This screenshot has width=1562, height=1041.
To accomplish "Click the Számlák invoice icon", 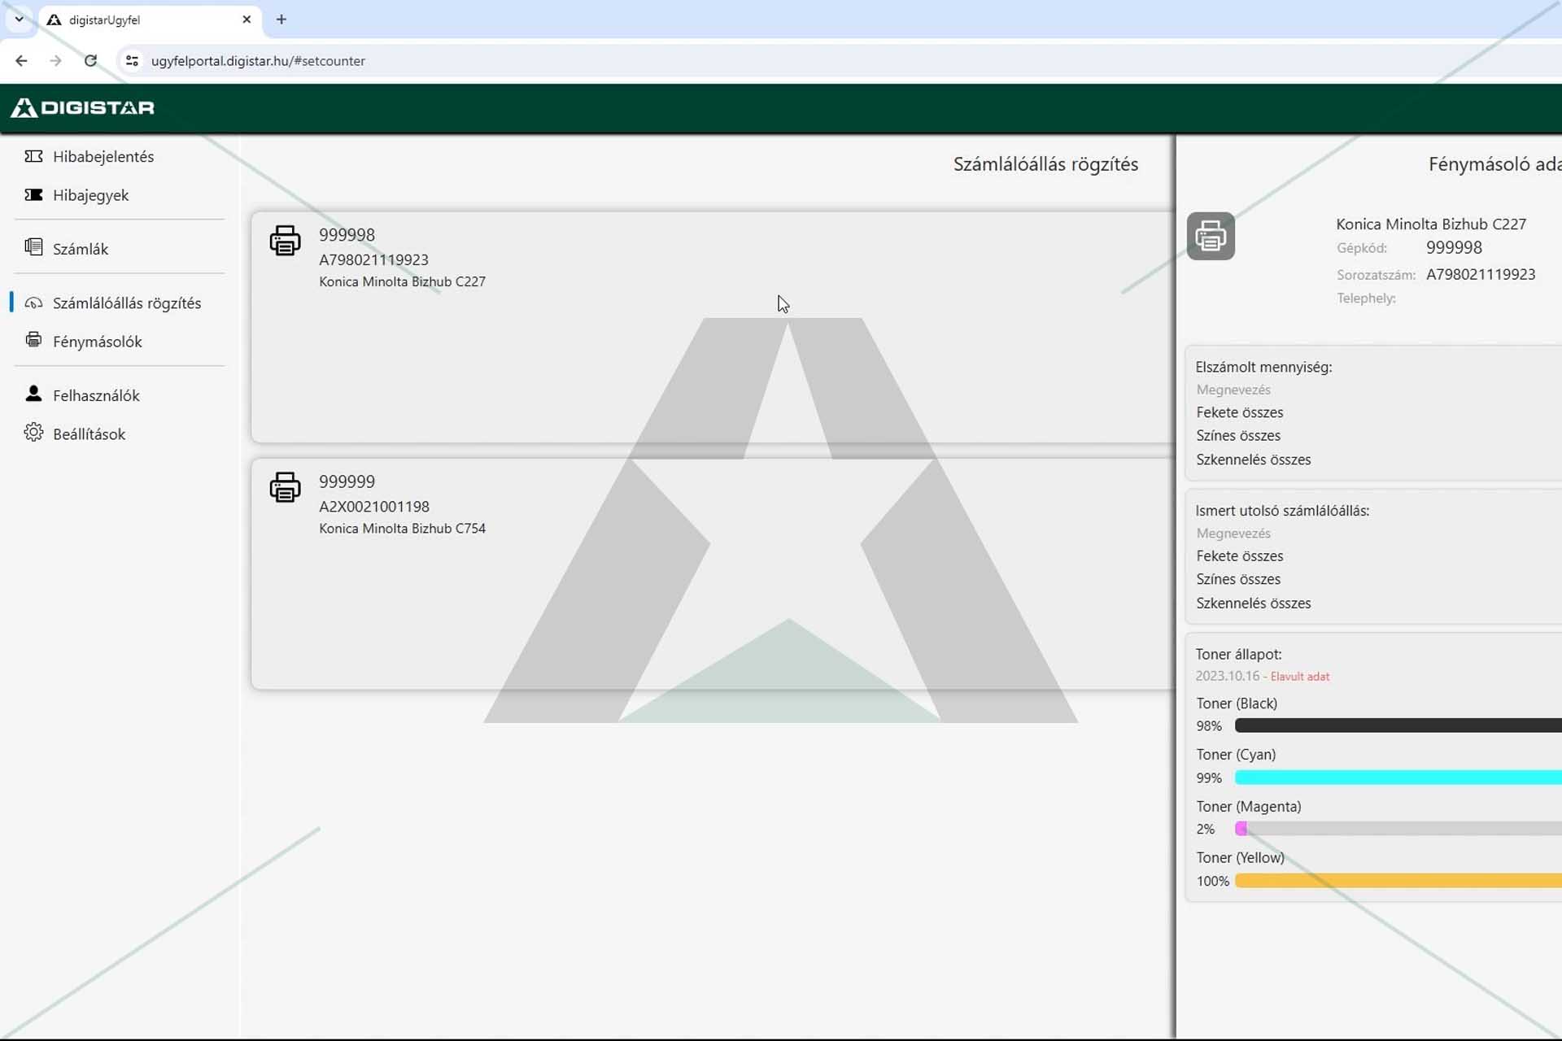I will [x=33, y=247].
